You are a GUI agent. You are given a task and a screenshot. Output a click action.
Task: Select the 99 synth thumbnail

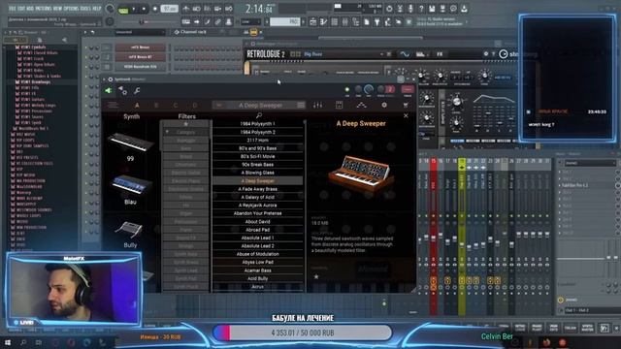click(130, 143)
